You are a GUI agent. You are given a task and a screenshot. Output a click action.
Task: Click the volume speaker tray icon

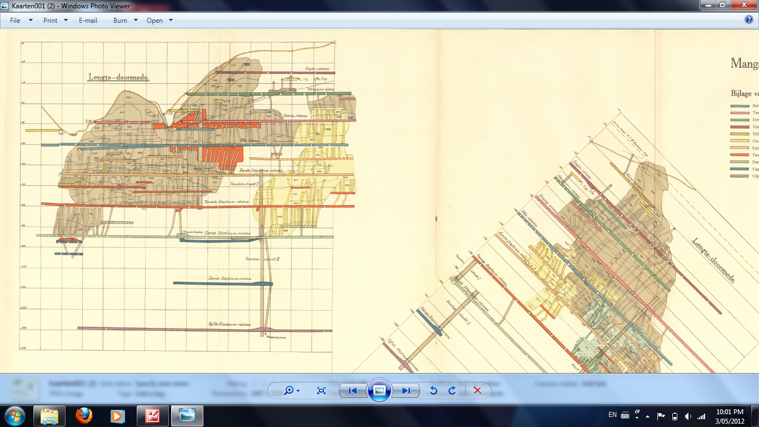click(x=688, y=416)
